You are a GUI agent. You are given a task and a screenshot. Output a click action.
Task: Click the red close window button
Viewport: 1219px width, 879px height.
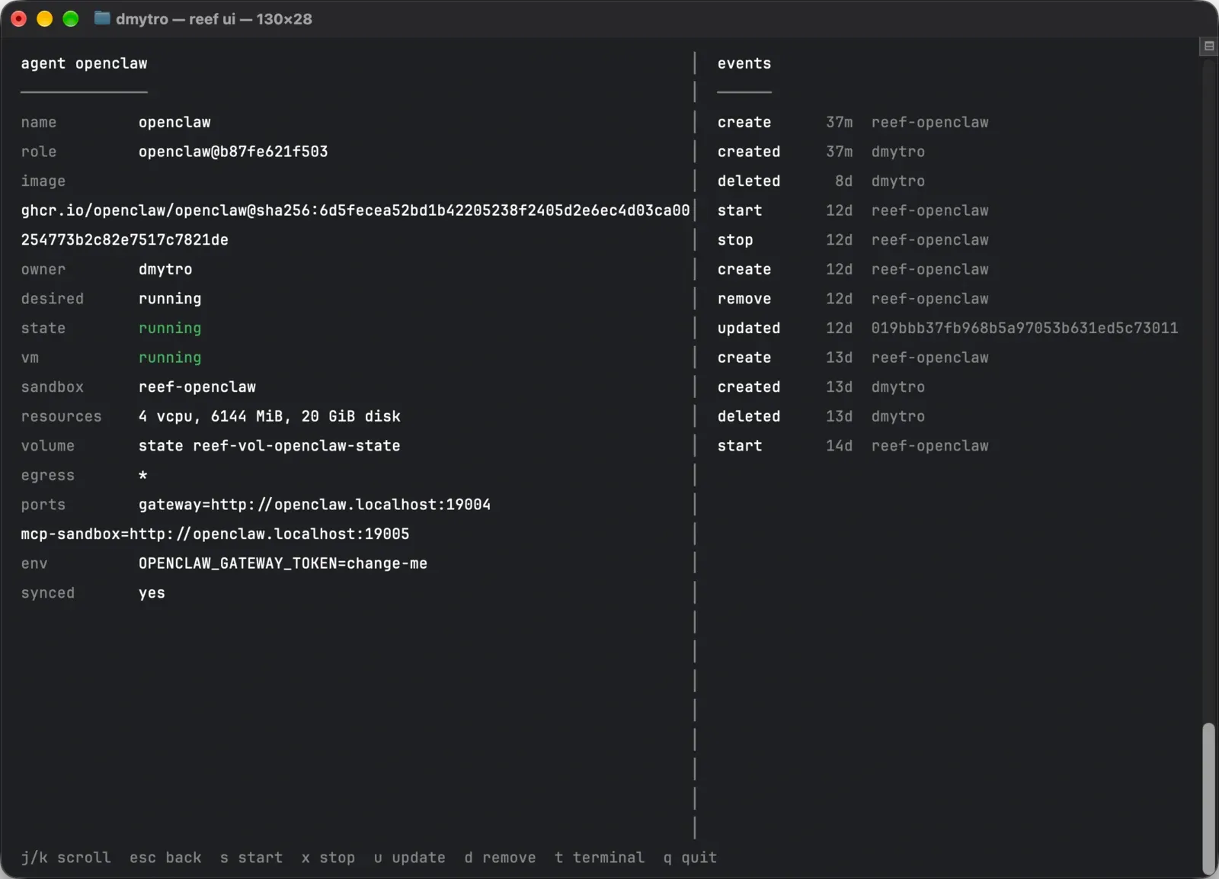pos(19,19)
